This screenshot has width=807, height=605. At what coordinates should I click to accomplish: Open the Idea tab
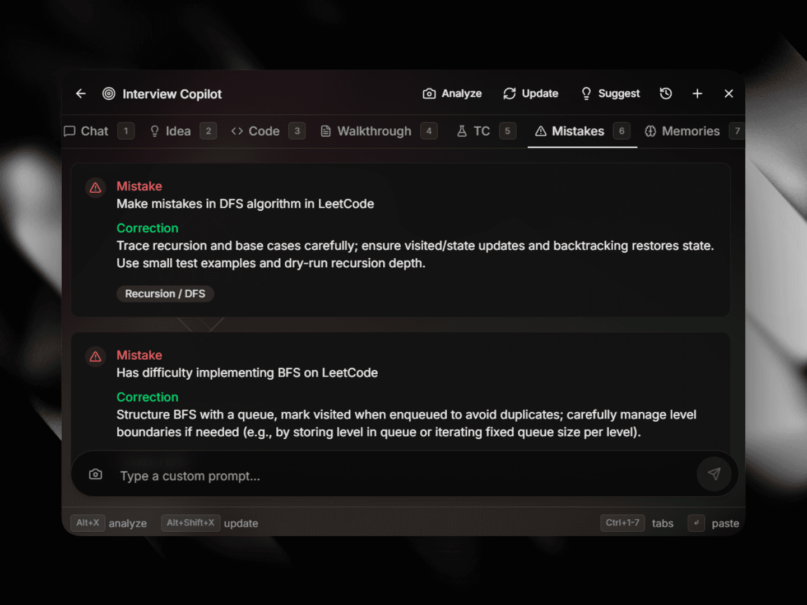click(x=171, y=131)
